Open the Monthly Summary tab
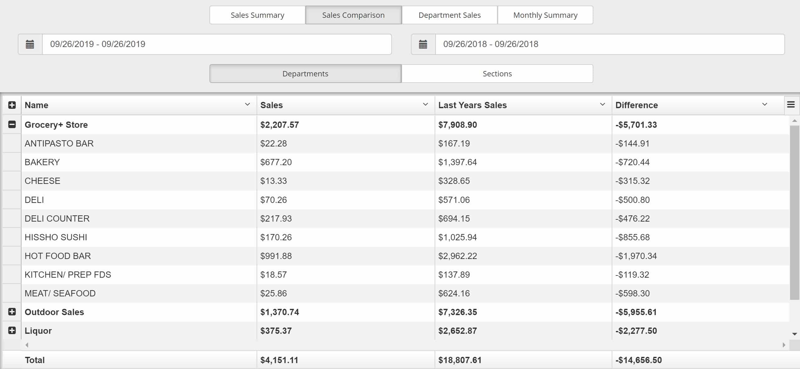 click(x=545, y=15)
